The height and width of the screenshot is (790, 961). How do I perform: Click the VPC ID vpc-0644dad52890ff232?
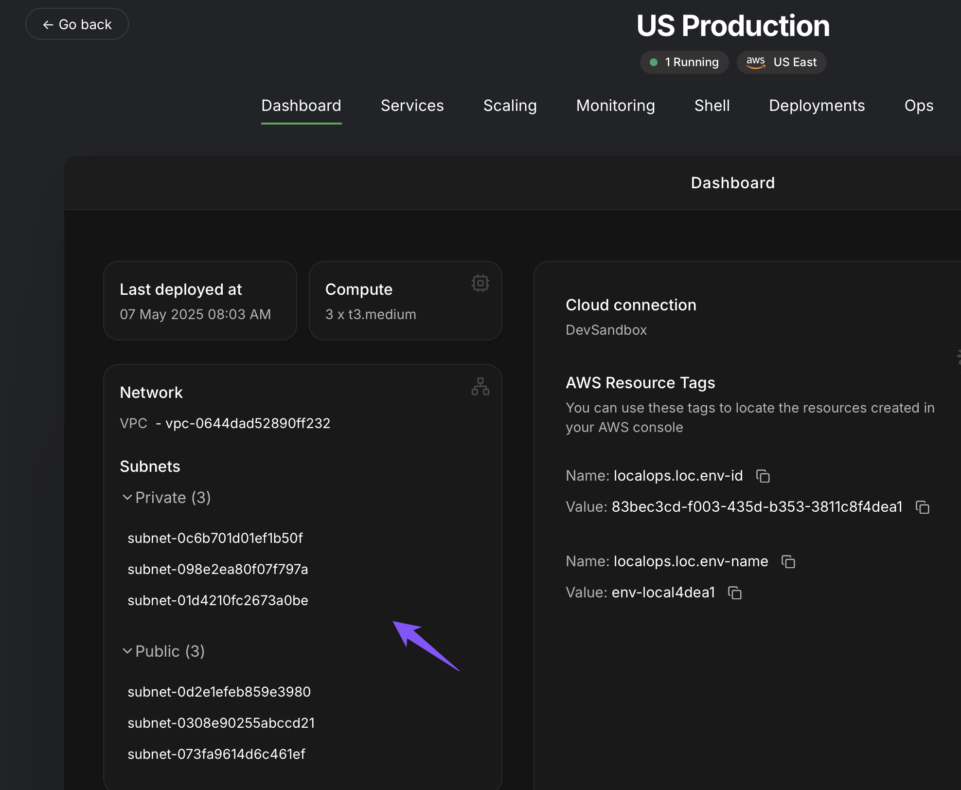(x=248, y=423)
